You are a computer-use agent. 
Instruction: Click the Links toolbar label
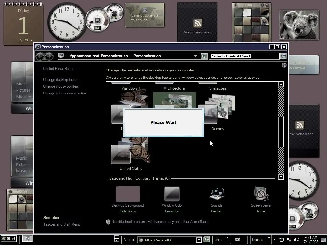tap(218, 240)
